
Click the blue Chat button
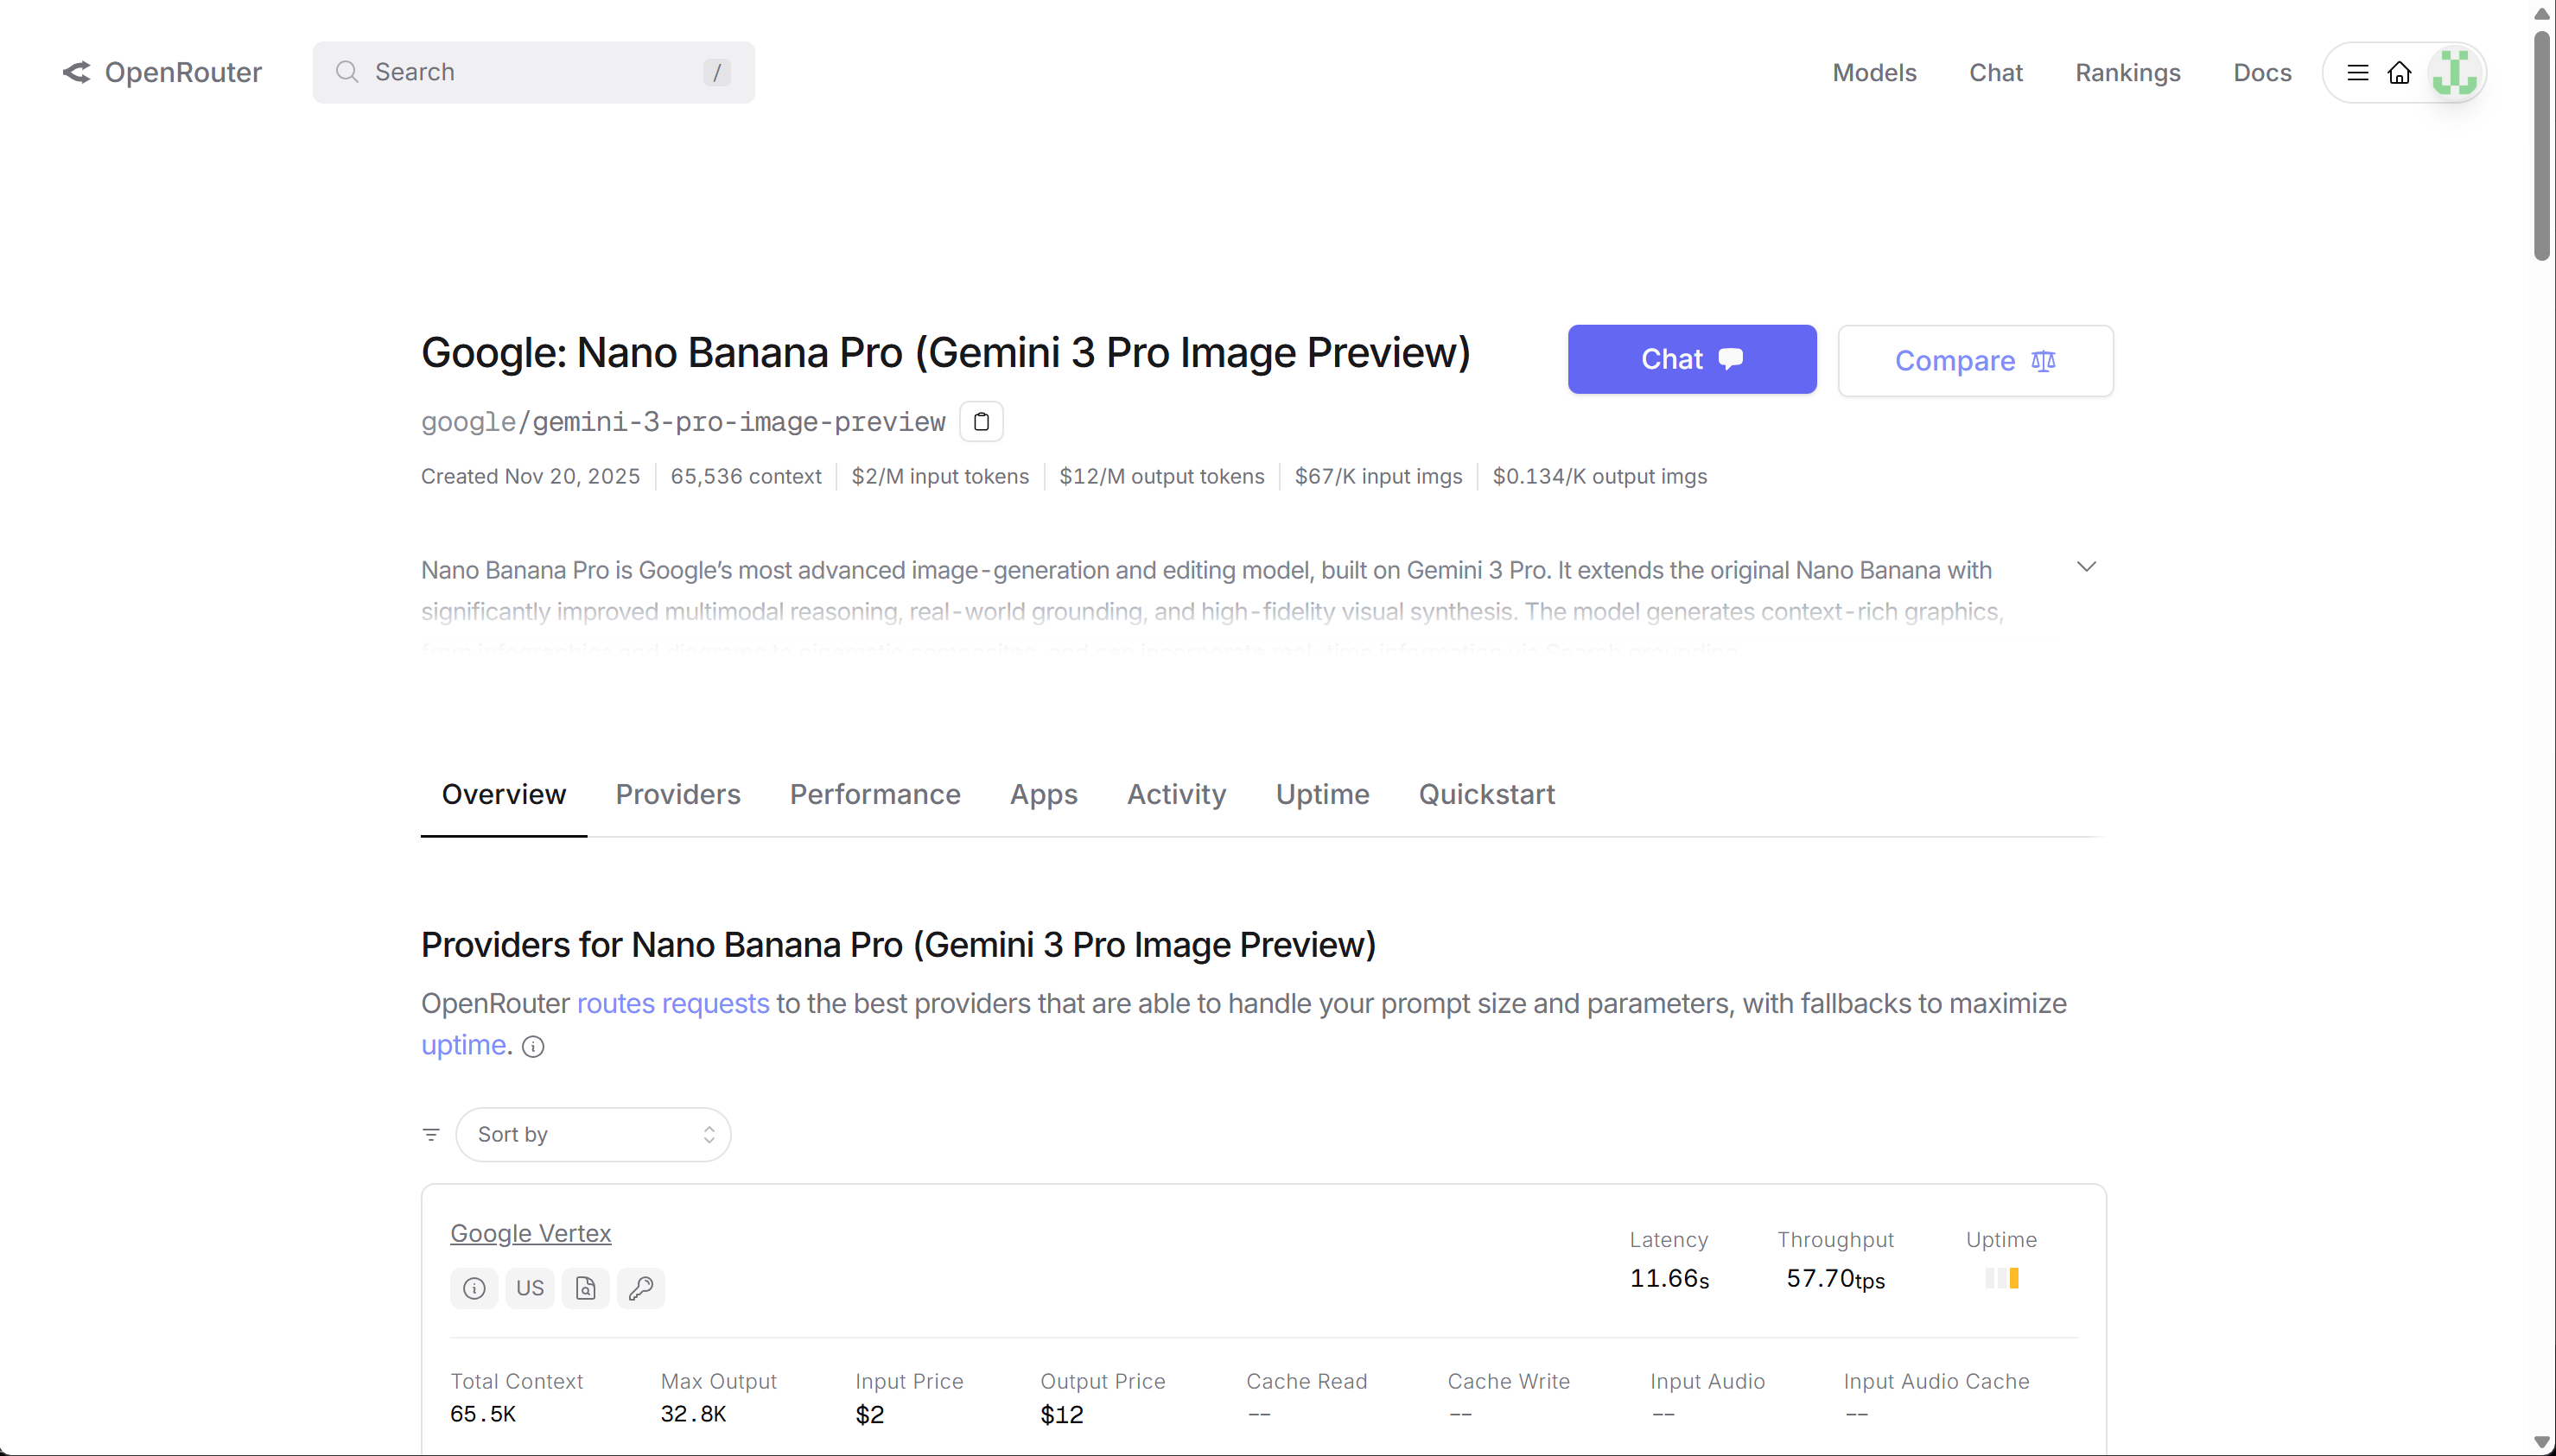(1692, 359)
